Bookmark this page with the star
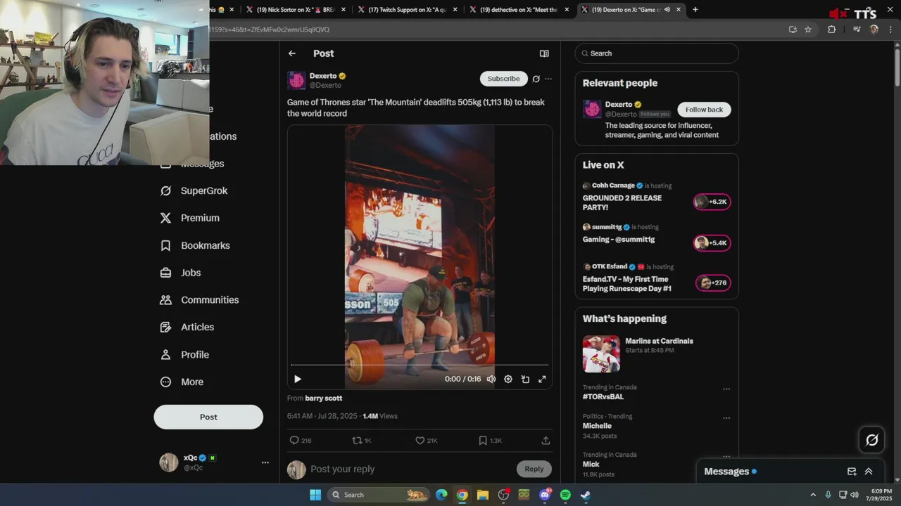Viewport: 901px width, 506px height. point(808,30)
